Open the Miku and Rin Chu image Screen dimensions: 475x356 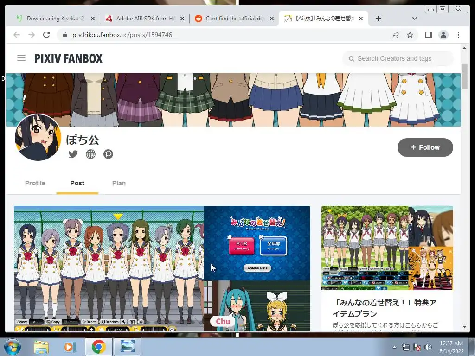(x=257, y=306)
